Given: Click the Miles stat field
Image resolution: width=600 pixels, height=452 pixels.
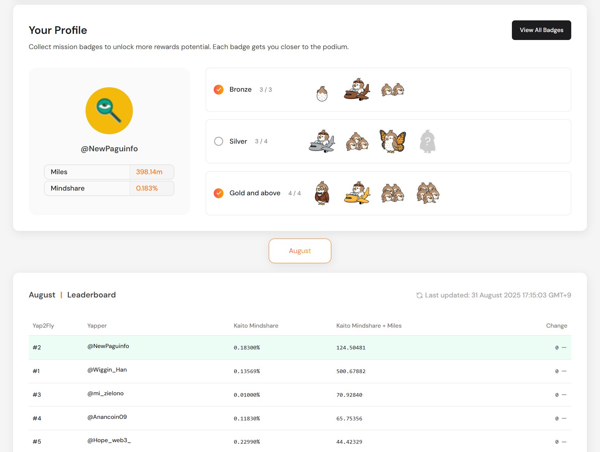Looking at the screenshot, I should tap(109, 172).
